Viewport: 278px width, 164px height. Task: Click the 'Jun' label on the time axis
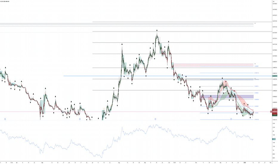pos(69,162)
